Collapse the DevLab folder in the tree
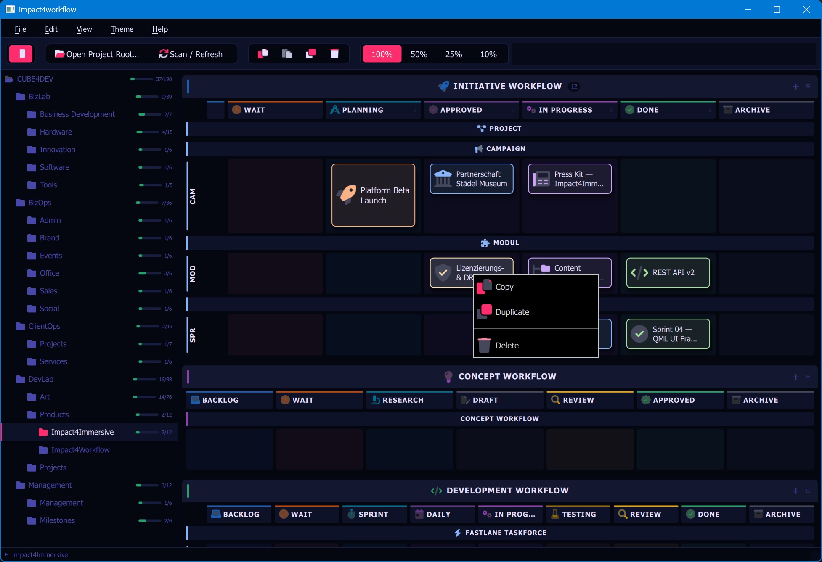Viewport: 822px width, 562px height. [x=20, y=379]
